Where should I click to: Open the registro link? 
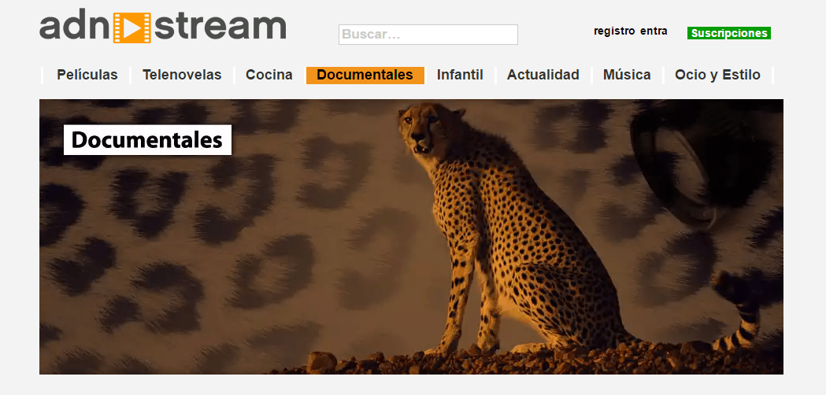click(614, 31)
